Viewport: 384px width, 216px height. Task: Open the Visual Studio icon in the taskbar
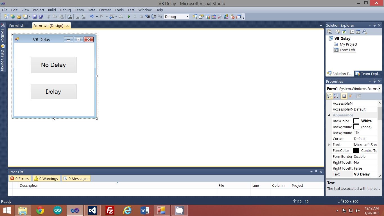(92, 210)
